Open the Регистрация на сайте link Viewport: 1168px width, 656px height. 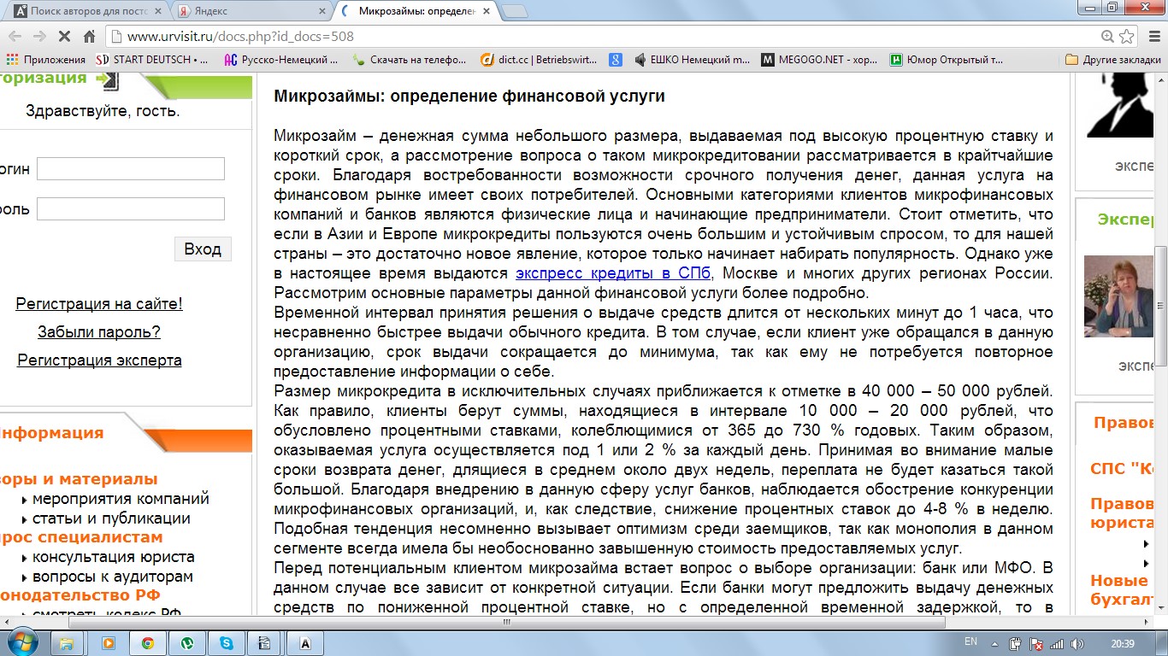97,302
